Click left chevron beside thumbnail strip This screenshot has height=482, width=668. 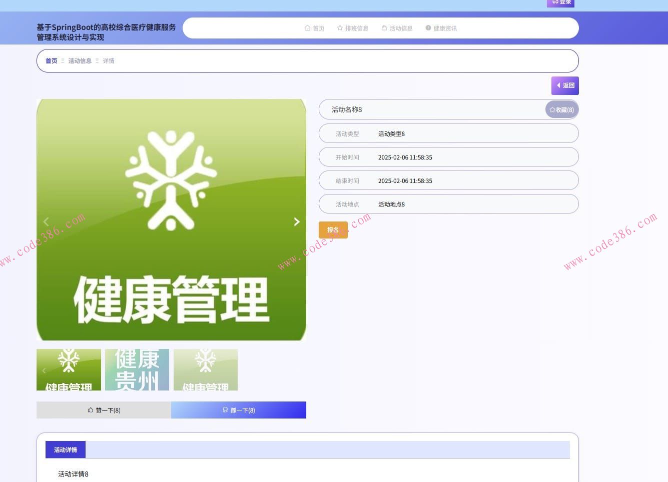pos(44,370)
